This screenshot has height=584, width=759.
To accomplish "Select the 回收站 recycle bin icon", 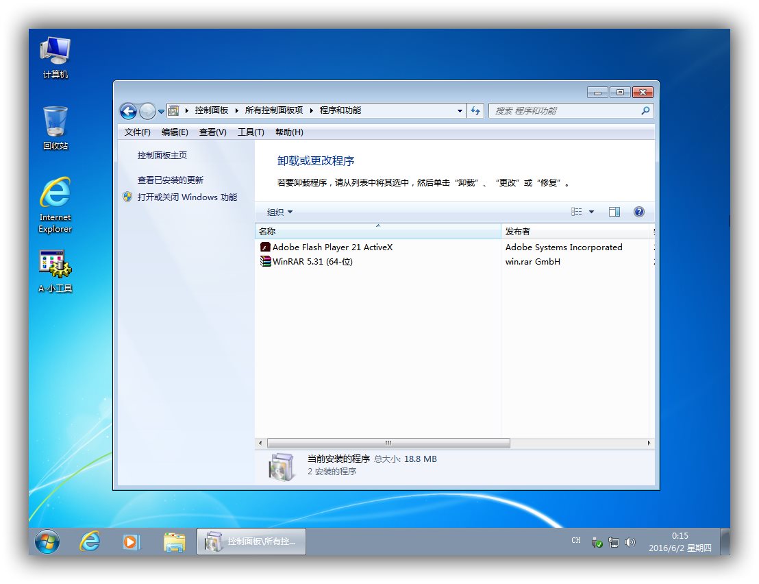I will [x=55, y=128].
